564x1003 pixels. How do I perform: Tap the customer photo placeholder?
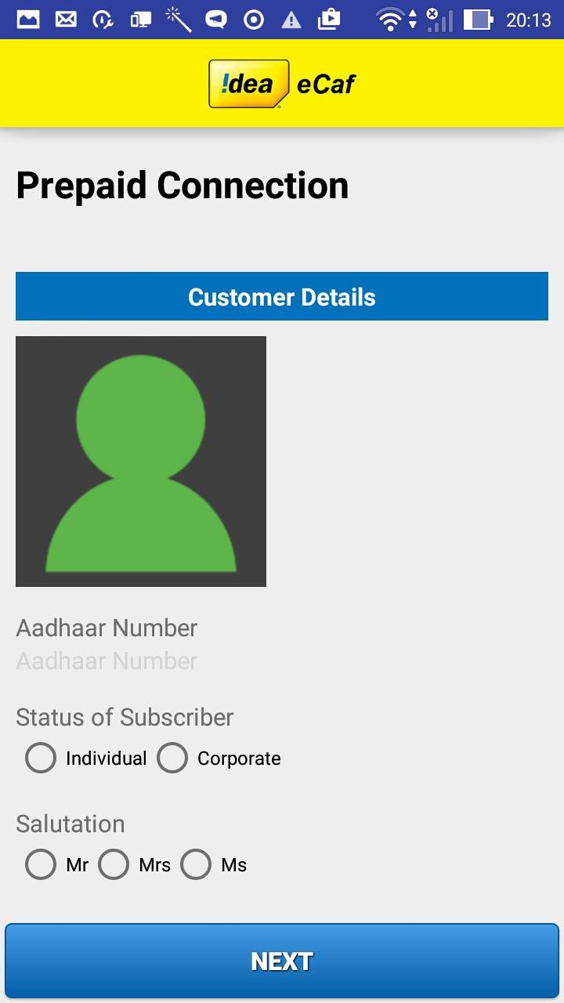141,461
